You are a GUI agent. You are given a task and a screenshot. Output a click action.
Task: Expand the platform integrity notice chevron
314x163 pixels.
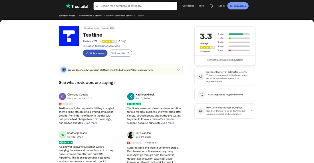point(178,70)
